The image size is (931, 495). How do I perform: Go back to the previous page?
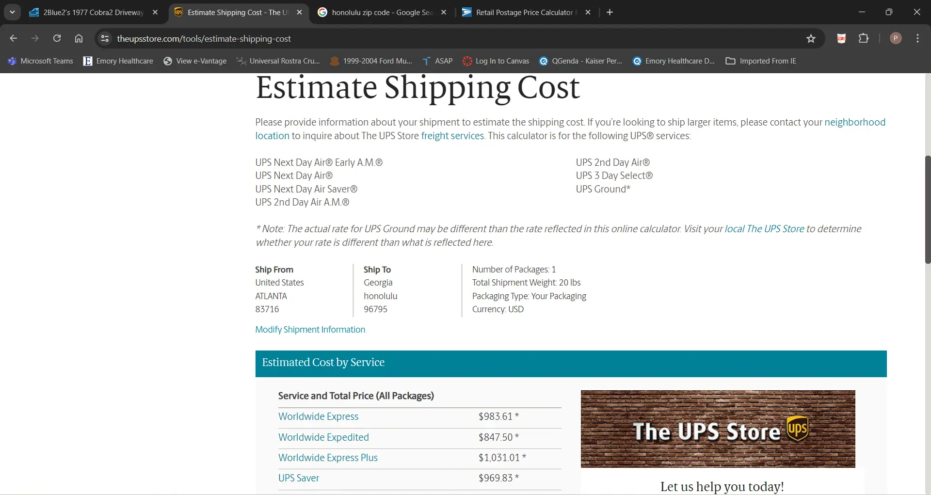click(14, 38)
